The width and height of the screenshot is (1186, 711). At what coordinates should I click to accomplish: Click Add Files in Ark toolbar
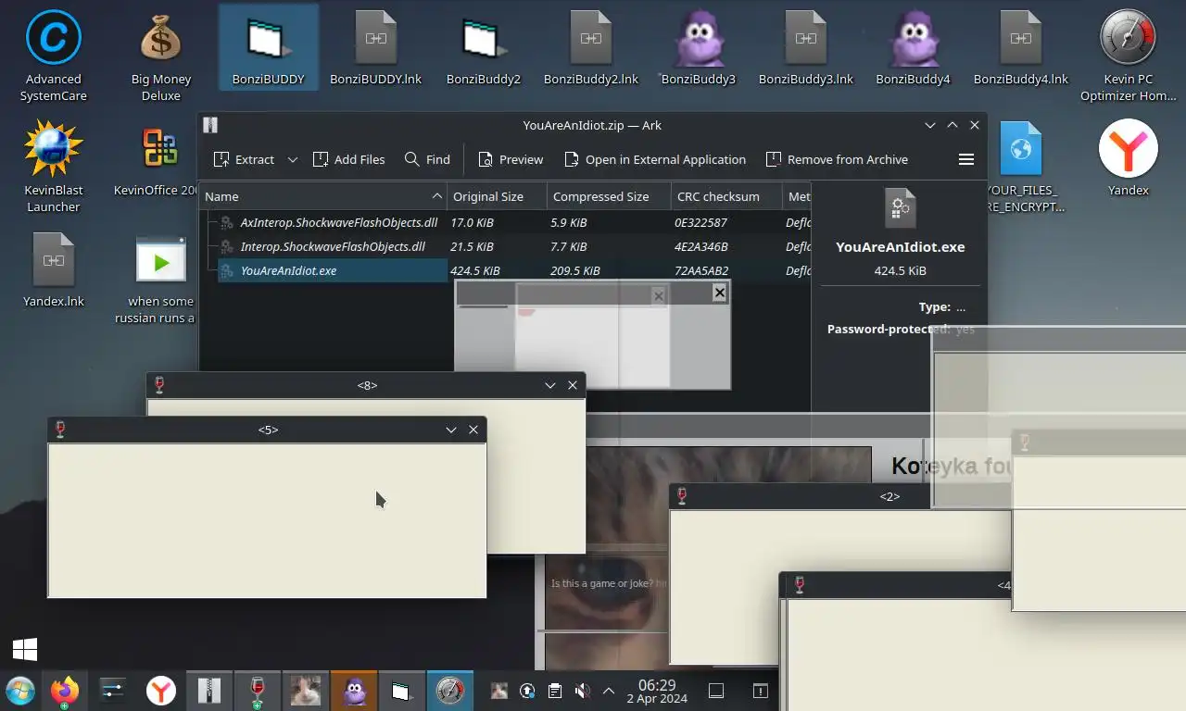pos(349,159)
